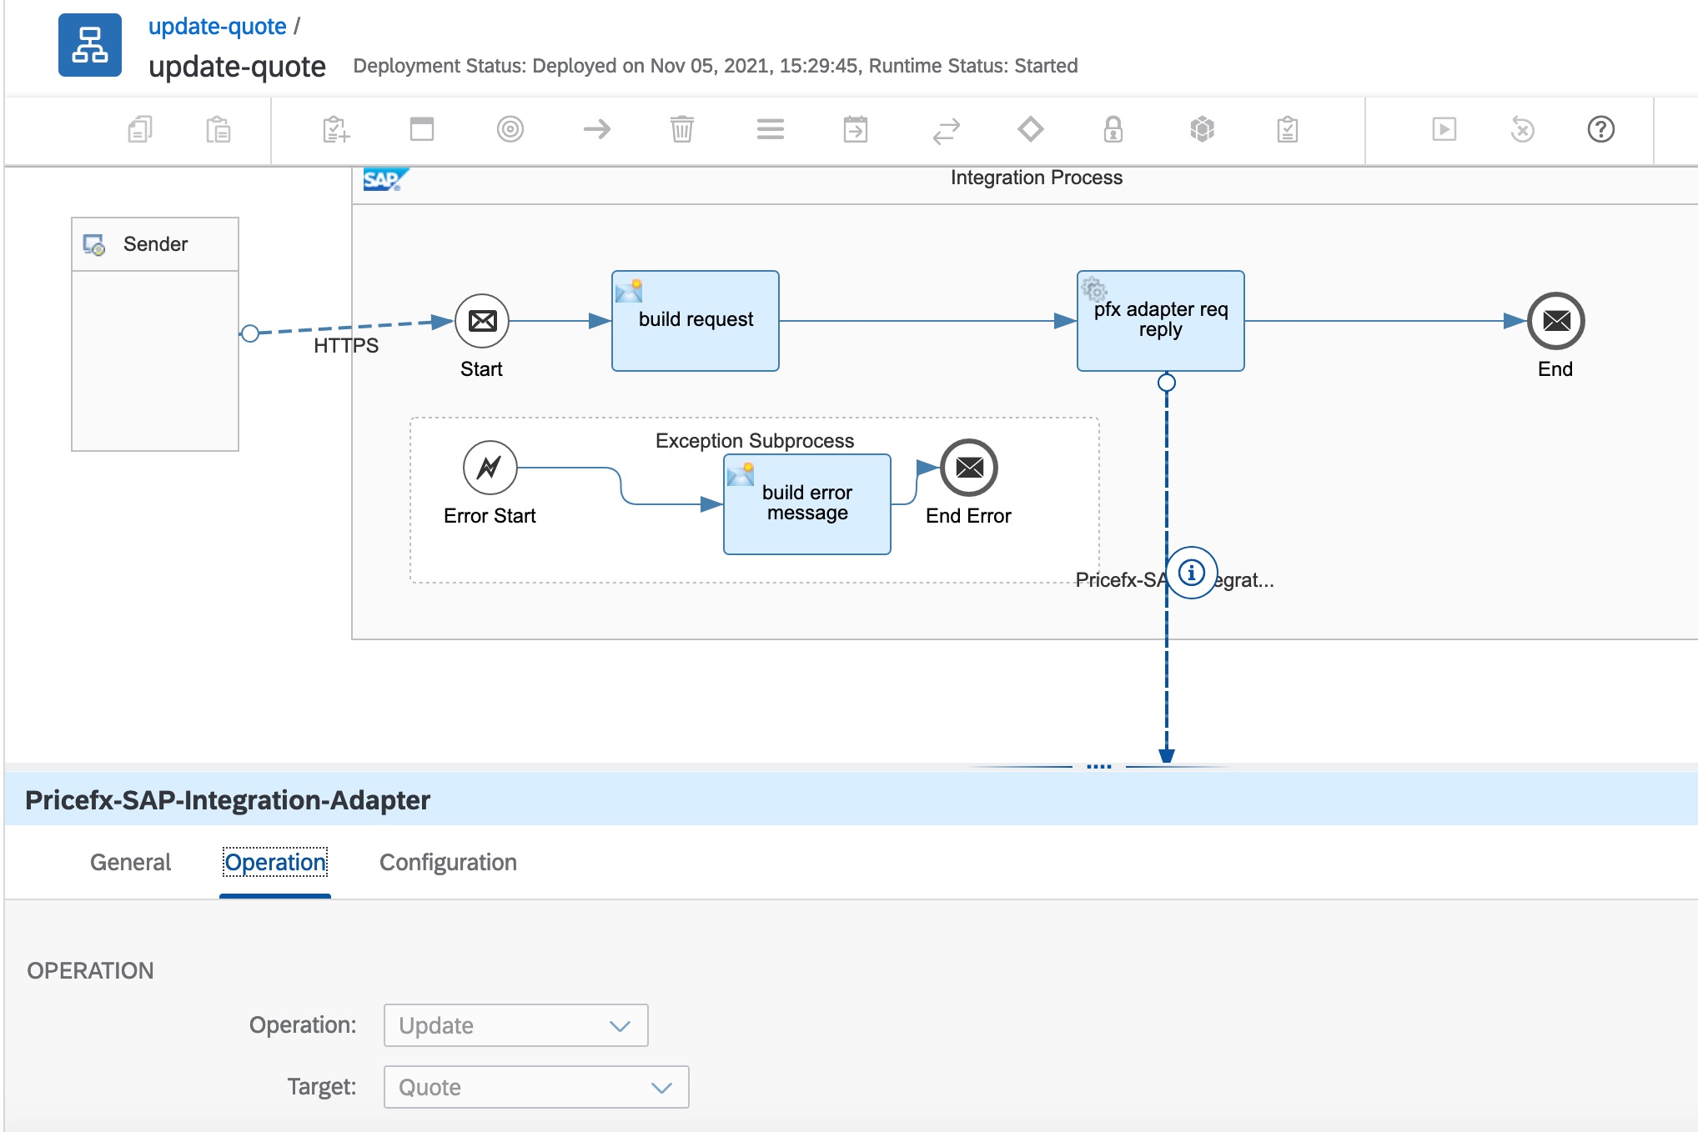Switch to the Configuration tab
Viewport: 1698px width, 1132px height.
[448, 862]
